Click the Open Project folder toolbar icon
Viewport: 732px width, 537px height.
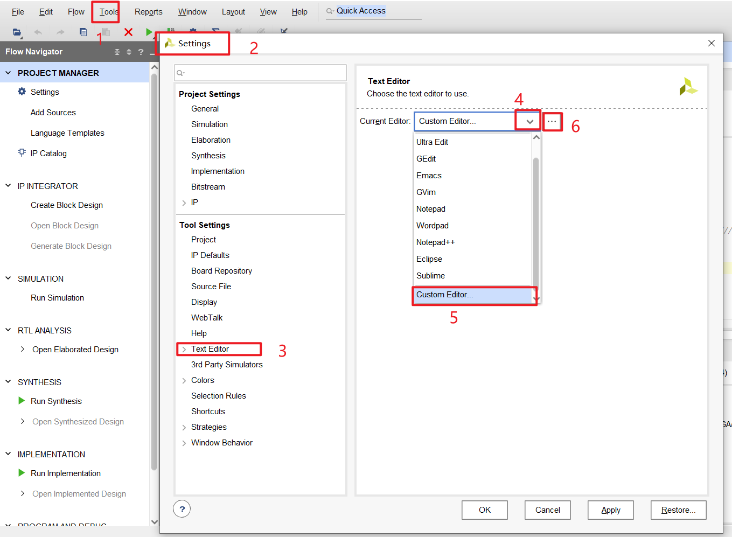pos(17,32)
